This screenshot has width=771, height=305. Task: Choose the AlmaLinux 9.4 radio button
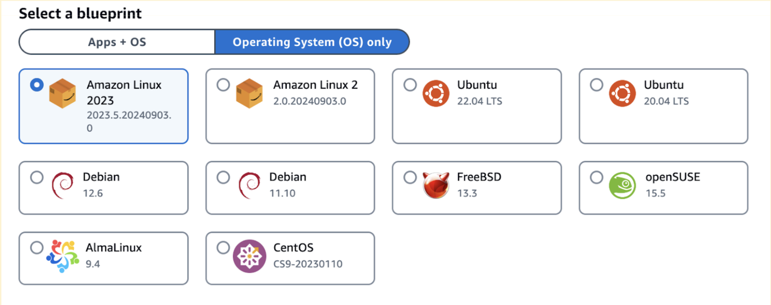click(x=37, y=248)
